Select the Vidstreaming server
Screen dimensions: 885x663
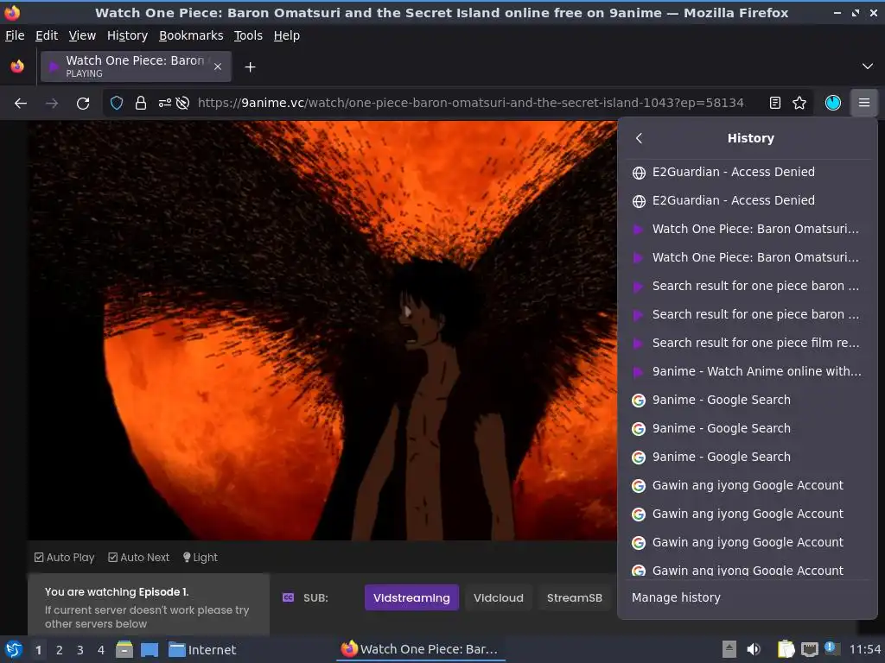(x=411, y=597)
